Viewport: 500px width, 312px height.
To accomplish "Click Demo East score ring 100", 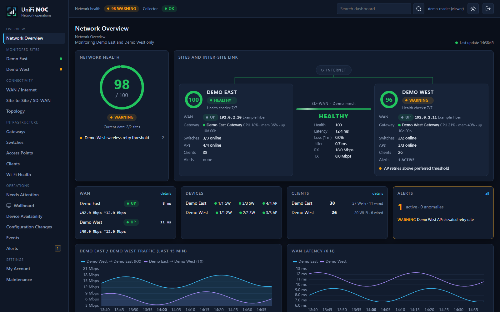I will [x=194, y=100].
